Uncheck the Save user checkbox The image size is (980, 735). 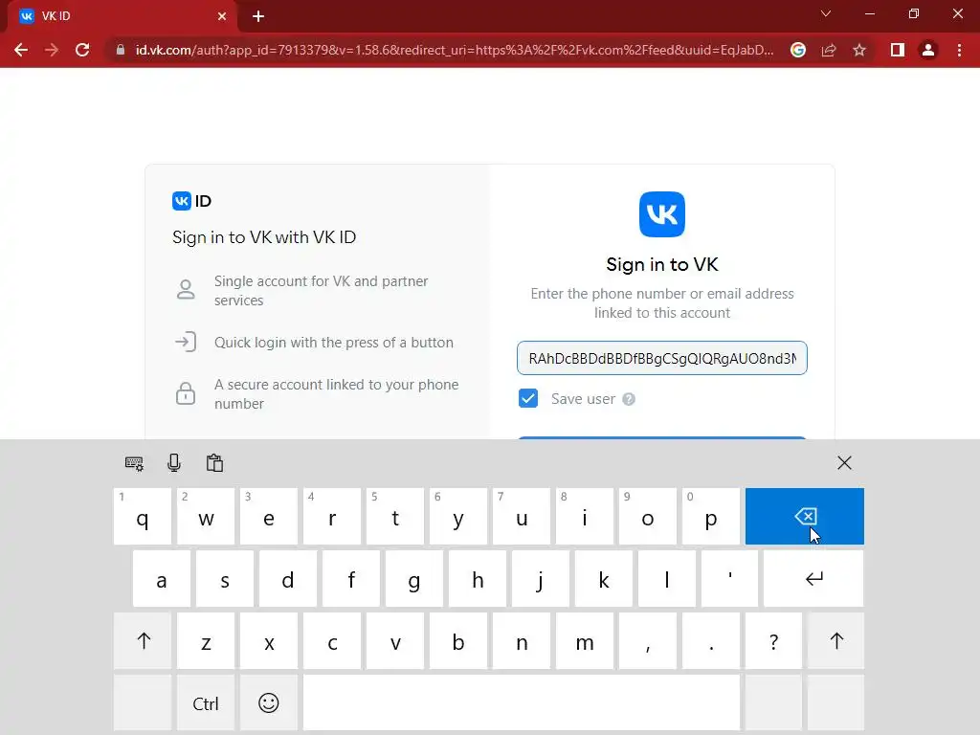tap(528, 398)
